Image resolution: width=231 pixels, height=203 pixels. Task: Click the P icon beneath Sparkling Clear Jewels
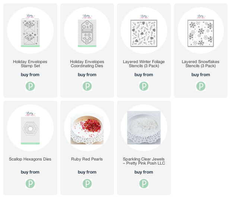144,184
